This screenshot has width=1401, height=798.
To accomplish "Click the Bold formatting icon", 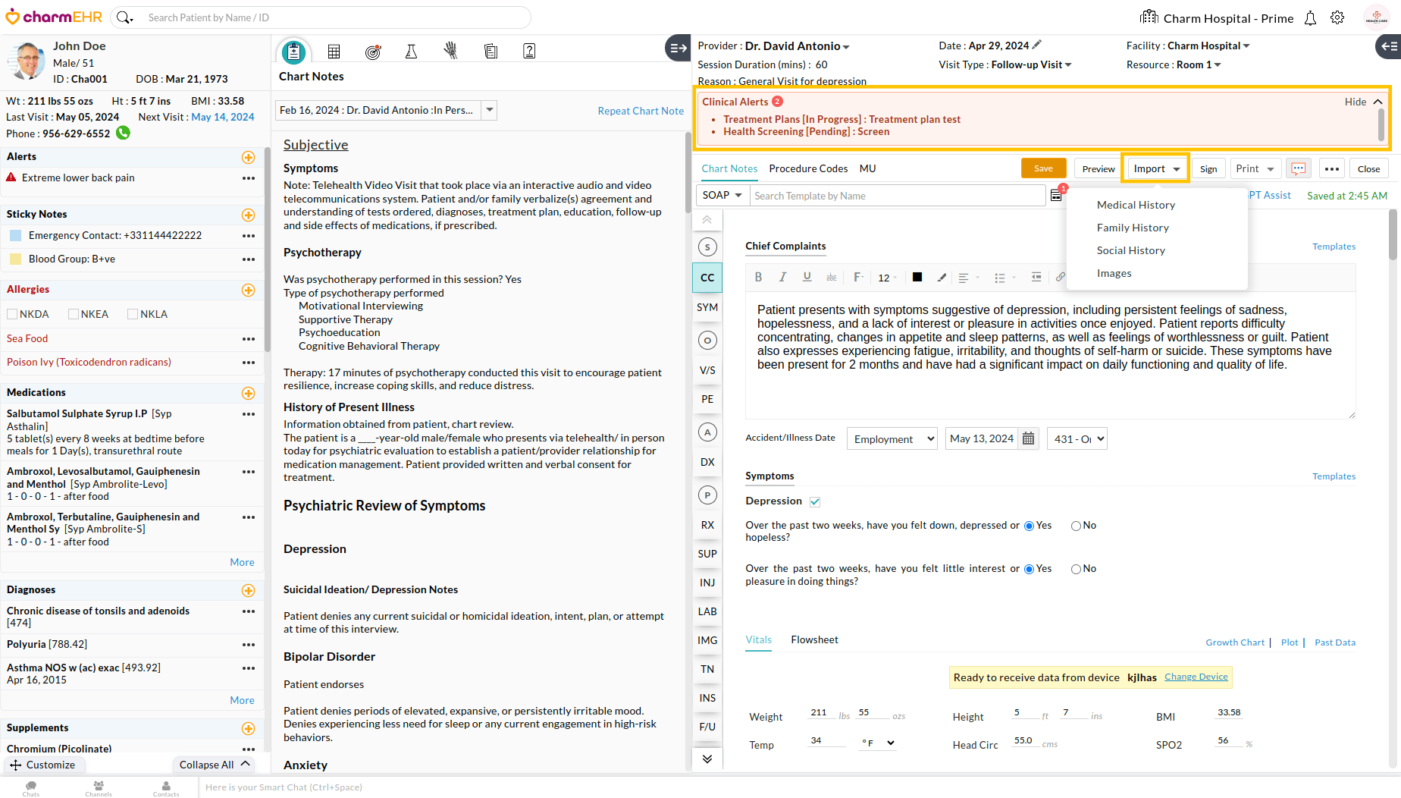I will pos(758,278).
